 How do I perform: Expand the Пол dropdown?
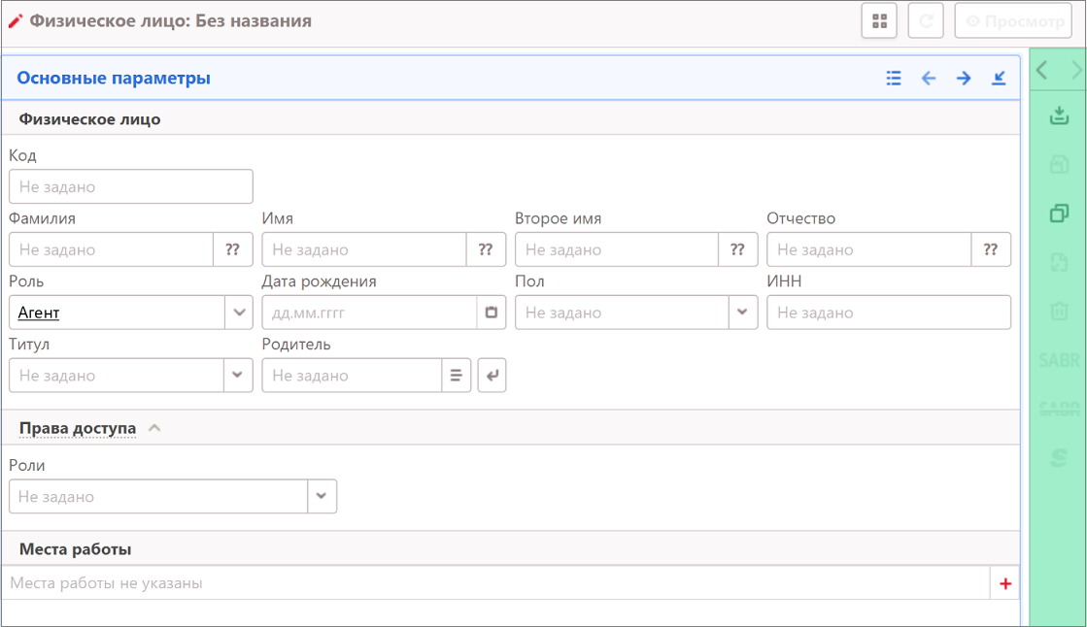click(743, 313)
